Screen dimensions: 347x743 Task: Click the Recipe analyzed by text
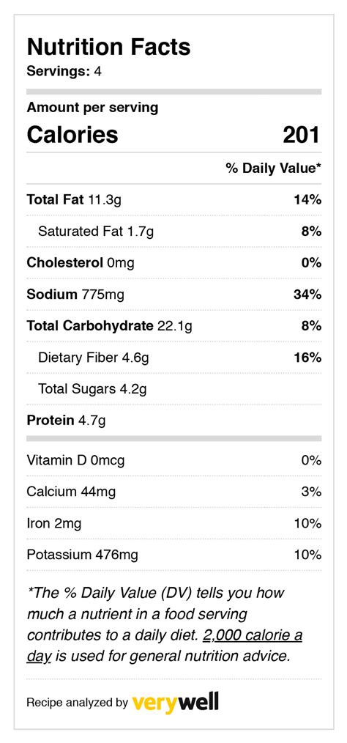[77, 703]
